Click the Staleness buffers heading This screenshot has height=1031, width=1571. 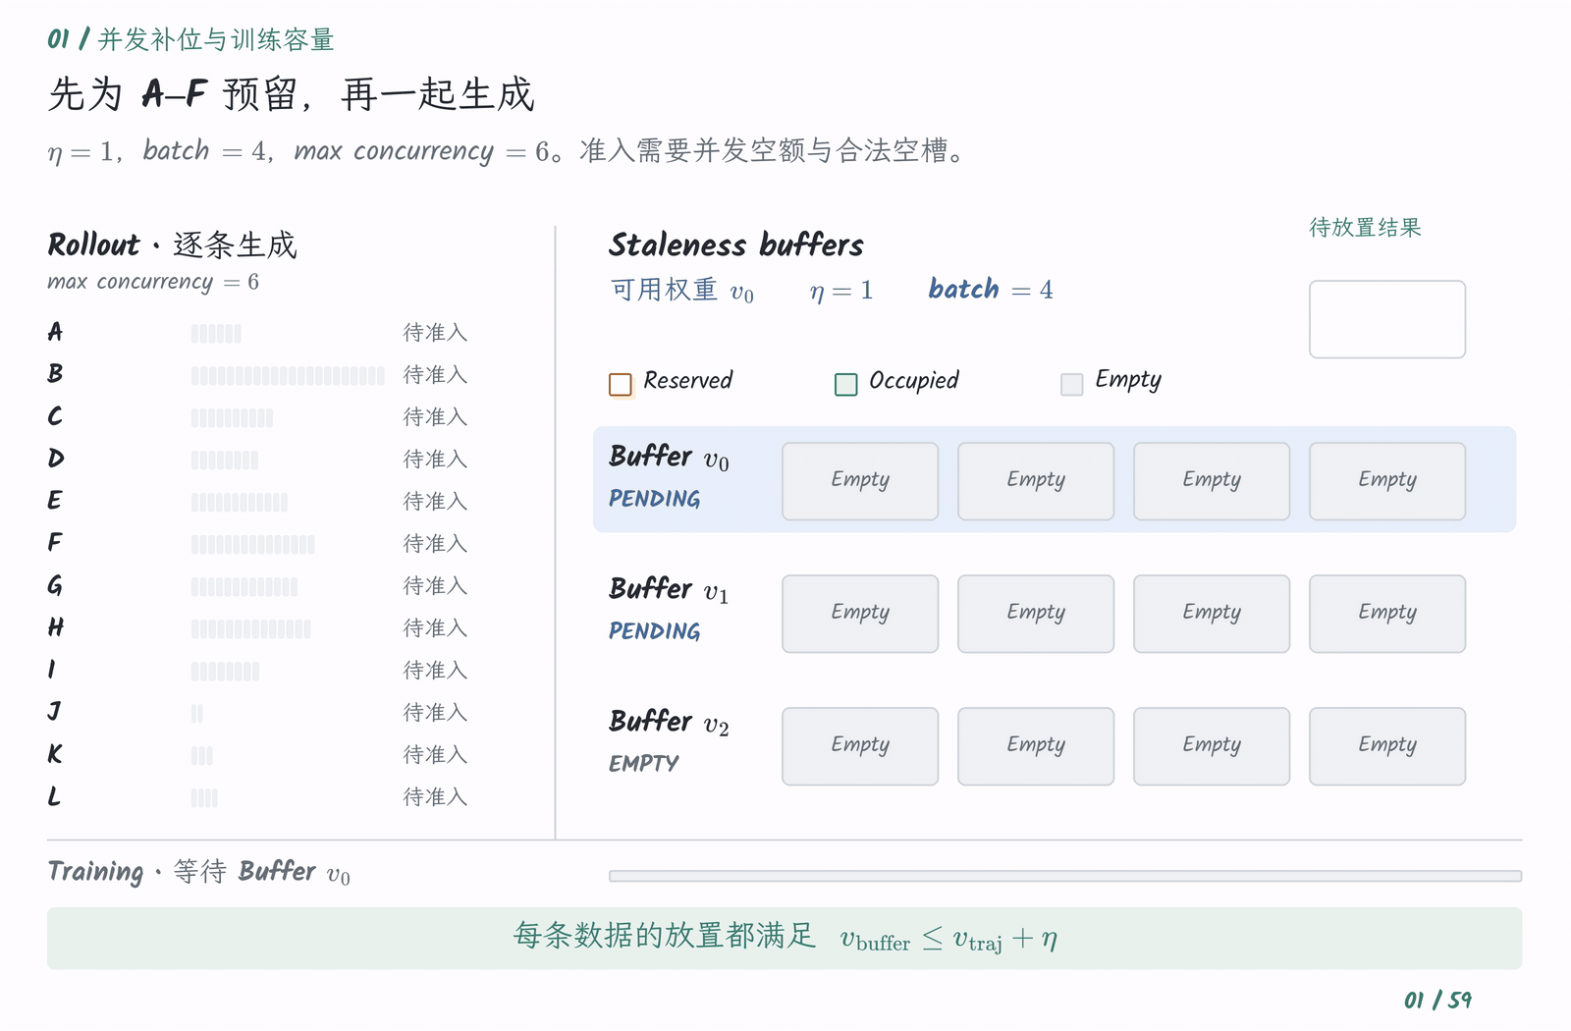pos(736,244)
